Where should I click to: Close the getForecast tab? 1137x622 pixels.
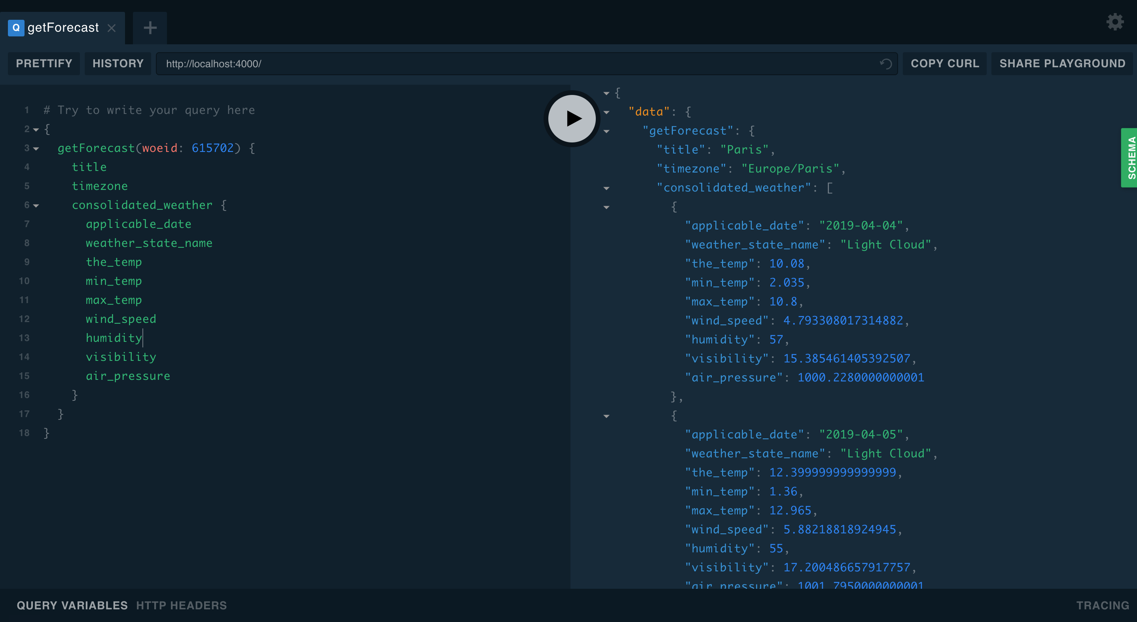point(112,28)
